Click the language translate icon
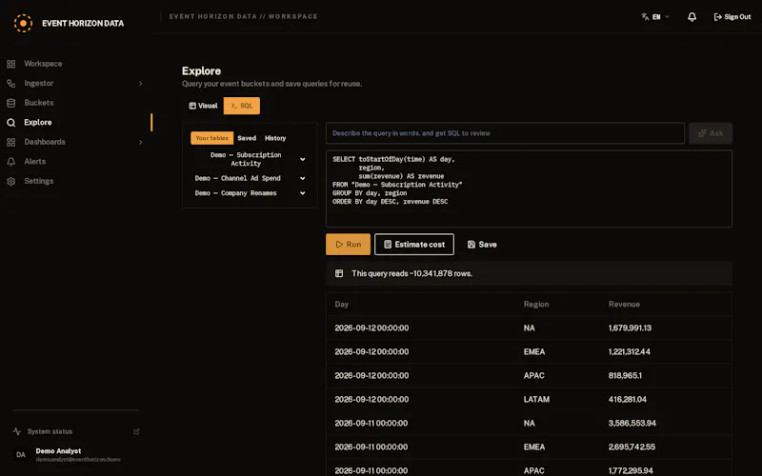 645,16
